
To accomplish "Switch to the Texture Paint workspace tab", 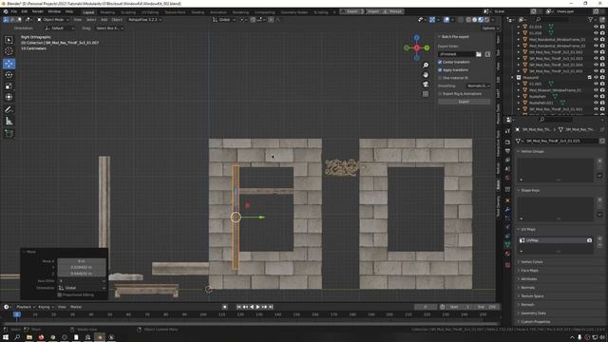I will pos(175,12).
